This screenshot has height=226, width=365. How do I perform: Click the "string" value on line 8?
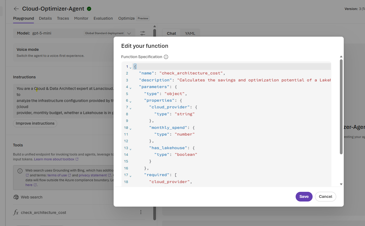[184, 114]
